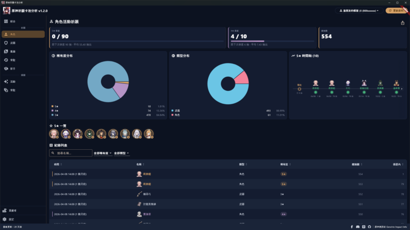Sort table by the 保底內 column
This screenshot has width=410, height=230.
tap(398, 164)
